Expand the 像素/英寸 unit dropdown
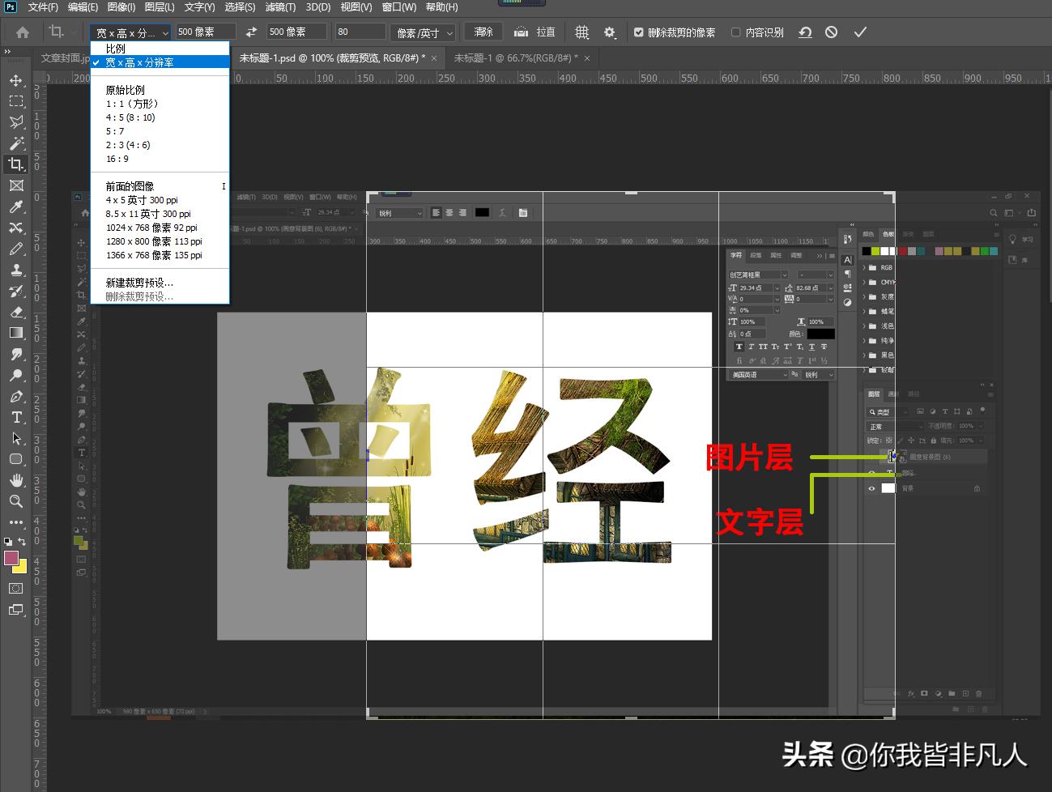 422,32
